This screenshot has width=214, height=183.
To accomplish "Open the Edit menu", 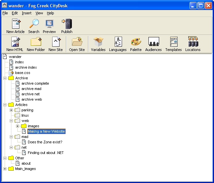I will [x=15, y=13].
